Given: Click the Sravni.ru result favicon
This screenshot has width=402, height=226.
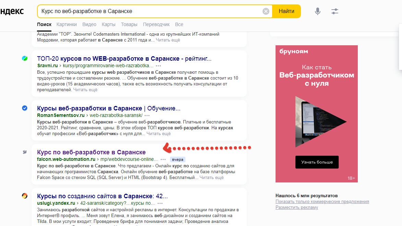Looking at the screenshot, I should click(25, 58).
